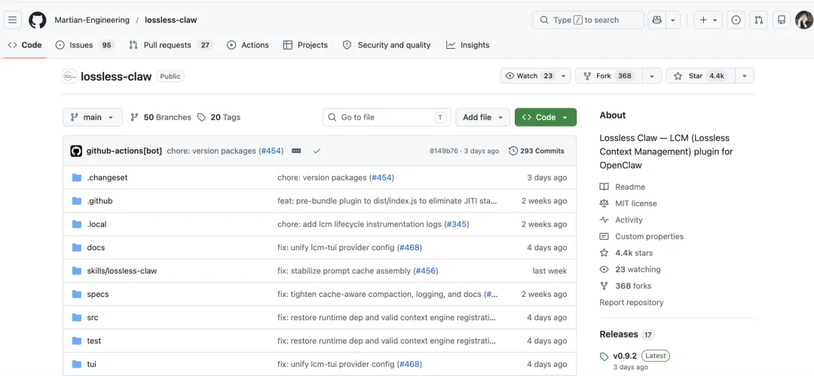Viewport: 814px width, 376px height.
Task: Expand the Add file dropdown
Action: pyautogui.click(x=482, y=118)
